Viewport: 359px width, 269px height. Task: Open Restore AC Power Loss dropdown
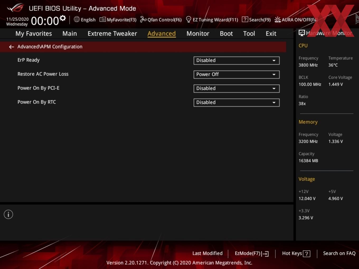pyautogui.click(x=237, y=74)
